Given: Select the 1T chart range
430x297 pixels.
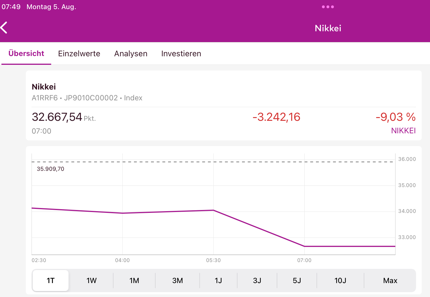Looking at the screenshot, I should [x=51, y=281].
